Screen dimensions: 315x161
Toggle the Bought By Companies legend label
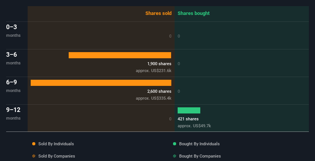click(x=200, y=156)
